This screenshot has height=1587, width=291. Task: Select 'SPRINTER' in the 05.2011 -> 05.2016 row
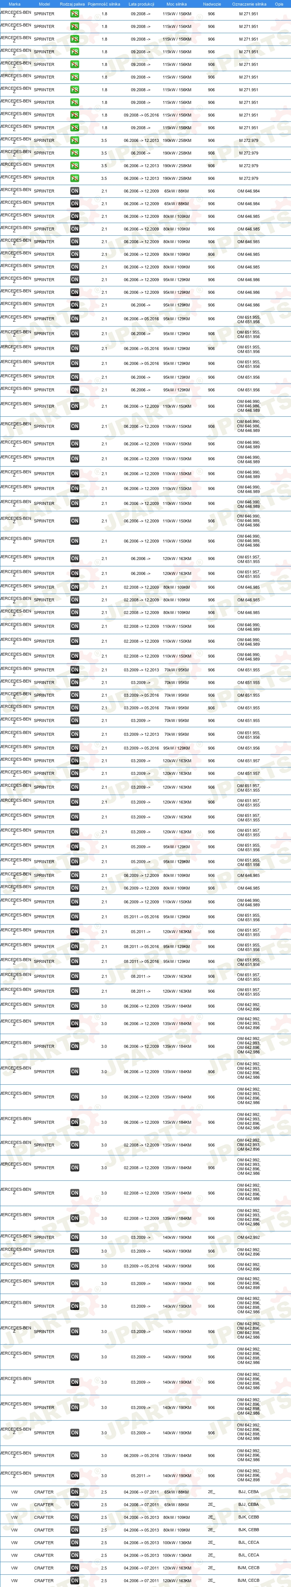(x=44, y=917)
